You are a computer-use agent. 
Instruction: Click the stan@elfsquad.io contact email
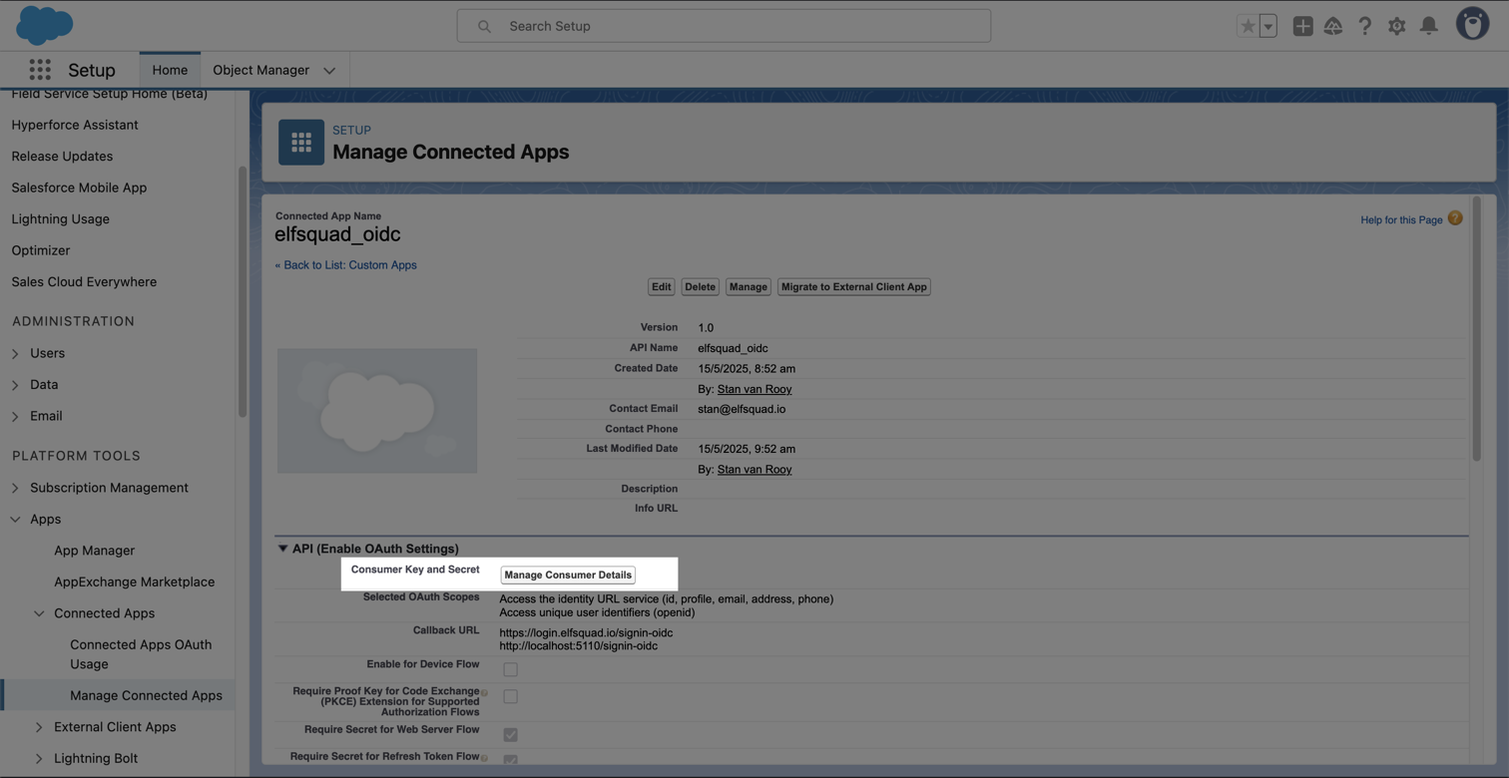pyautogui.click(x=742, y=409)
